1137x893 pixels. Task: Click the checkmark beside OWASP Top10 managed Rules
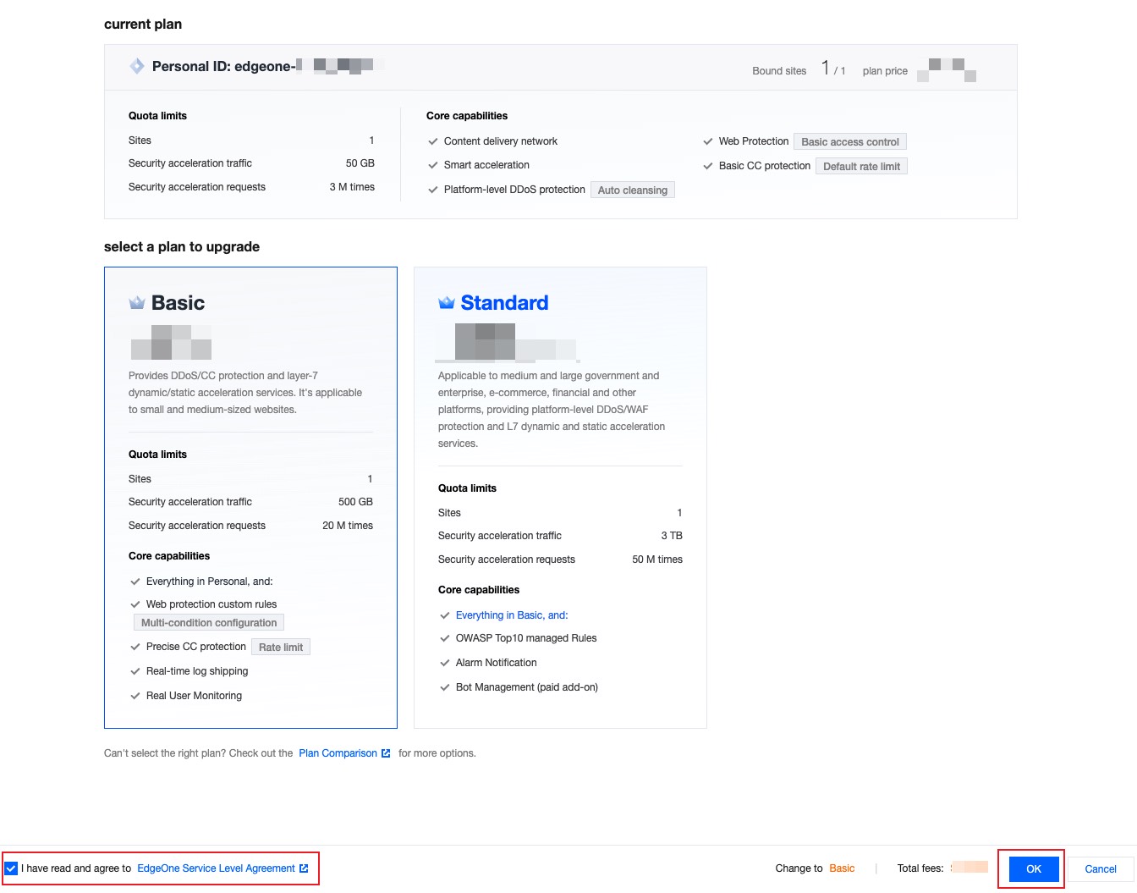click(x=445, y=638)
